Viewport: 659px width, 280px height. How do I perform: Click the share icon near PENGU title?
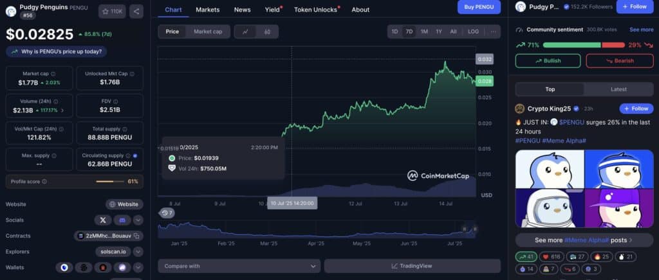[136, 12]
